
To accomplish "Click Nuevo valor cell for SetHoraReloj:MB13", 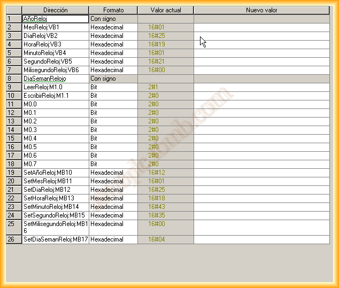I will (261, 198).
